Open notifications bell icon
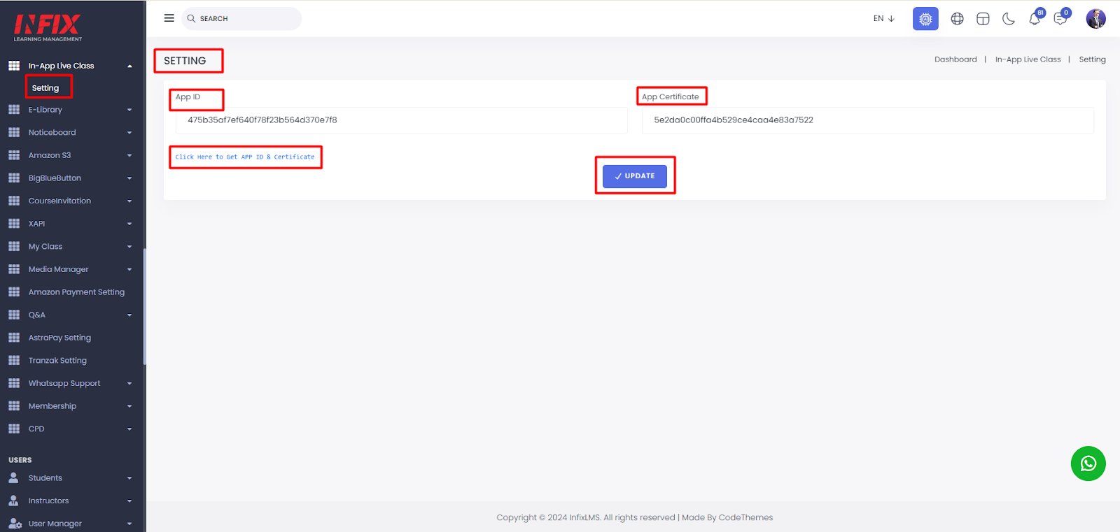The image size is (1120, 532). tap(1035, 18)
